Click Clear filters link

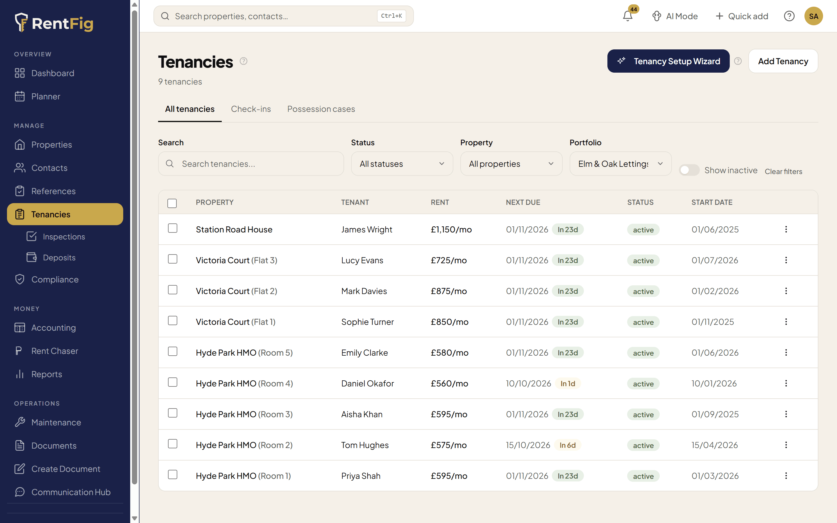point(784,171)
